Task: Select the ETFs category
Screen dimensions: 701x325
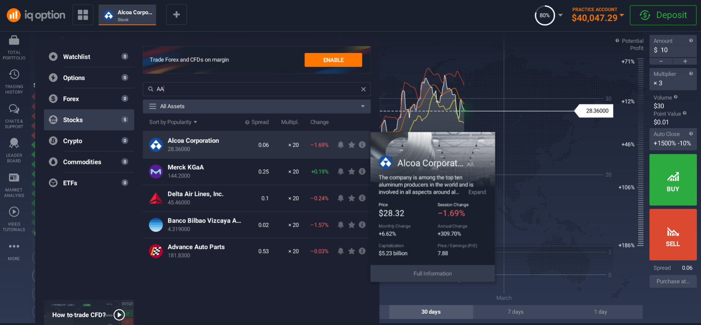Action: pyautogui.click(x=89, y=183)
